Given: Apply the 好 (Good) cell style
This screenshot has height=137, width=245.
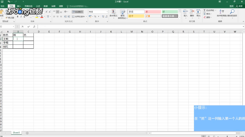Looking at the screenshot, I should pos(170,12).
